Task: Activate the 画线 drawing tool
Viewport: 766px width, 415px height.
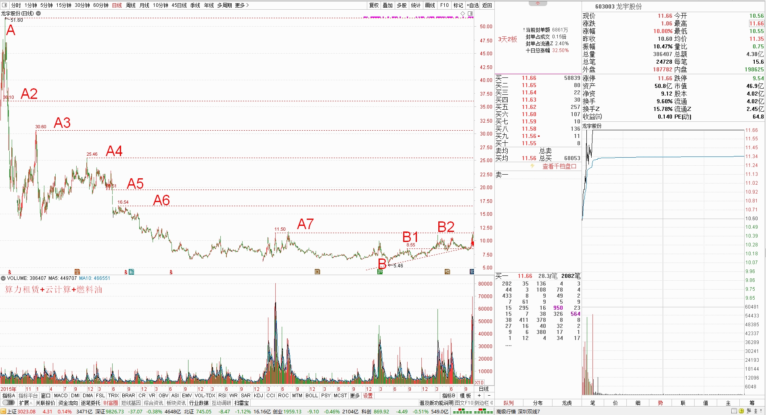Action: click(430, 5)
